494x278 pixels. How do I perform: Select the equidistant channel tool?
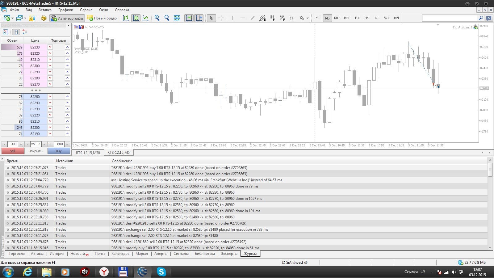coord(262,18)
